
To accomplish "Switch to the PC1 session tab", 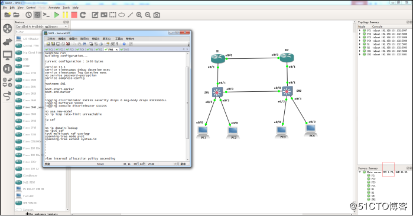I will coord(49,49).
